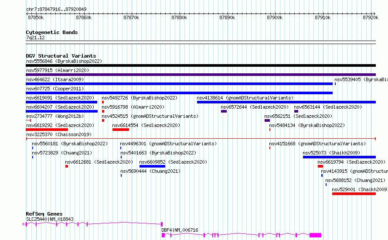Click nsv5539405 variant label

[361, 79]
